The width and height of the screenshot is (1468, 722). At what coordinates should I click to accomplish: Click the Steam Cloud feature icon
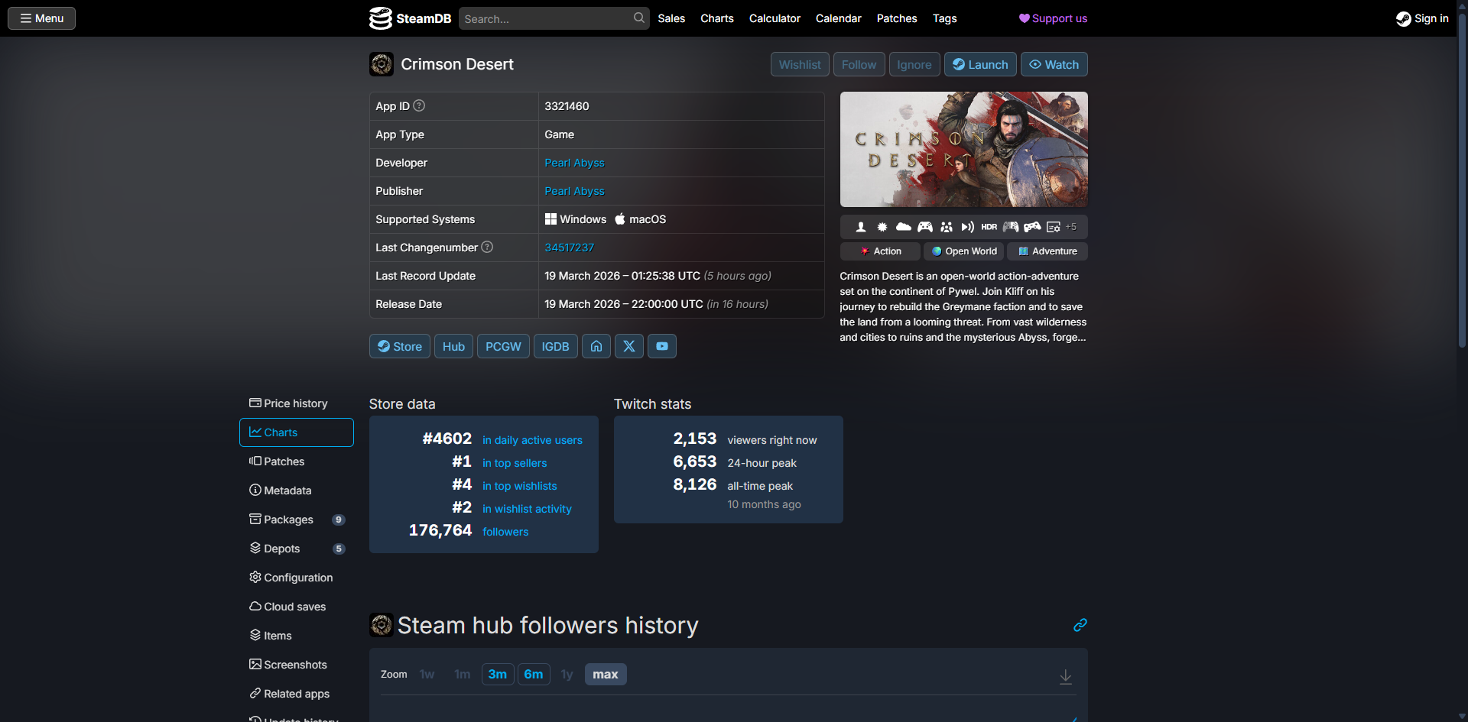tap(904, 227)
